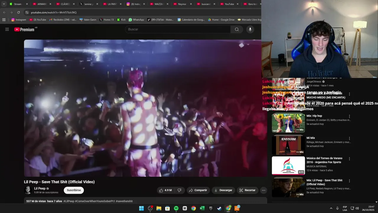Open WhatsApp bookmark
378x213 pixels.
[x=136, y=20]
